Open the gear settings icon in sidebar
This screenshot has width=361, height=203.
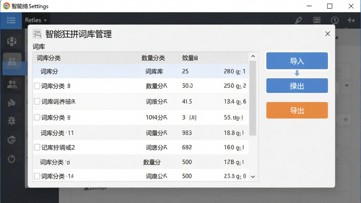(x=12, y=121)
